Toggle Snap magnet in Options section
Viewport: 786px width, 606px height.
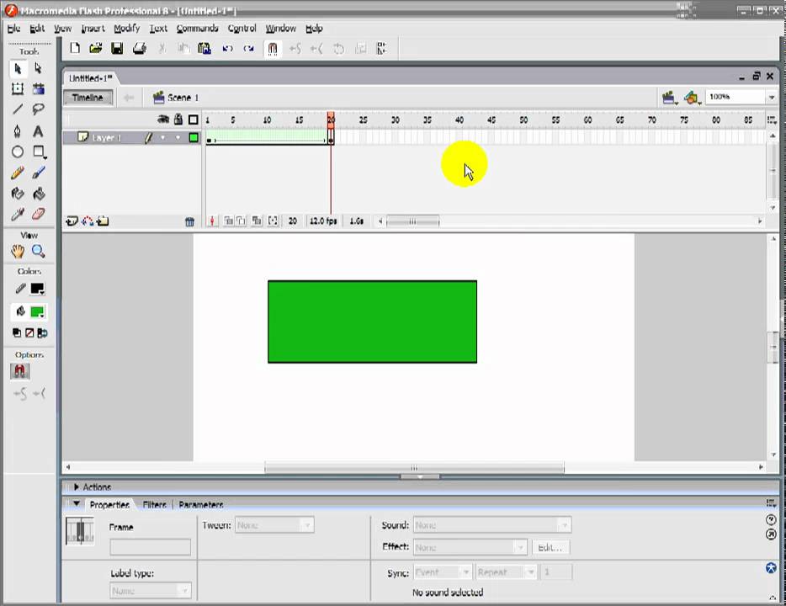click(19, 371)
